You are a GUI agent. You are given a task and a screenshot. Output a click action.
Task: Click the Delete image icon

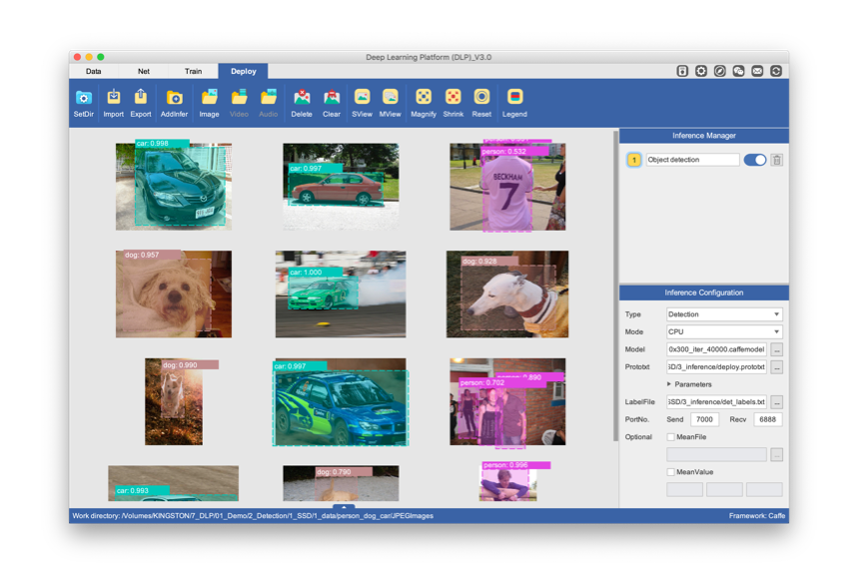coord(302,98)
